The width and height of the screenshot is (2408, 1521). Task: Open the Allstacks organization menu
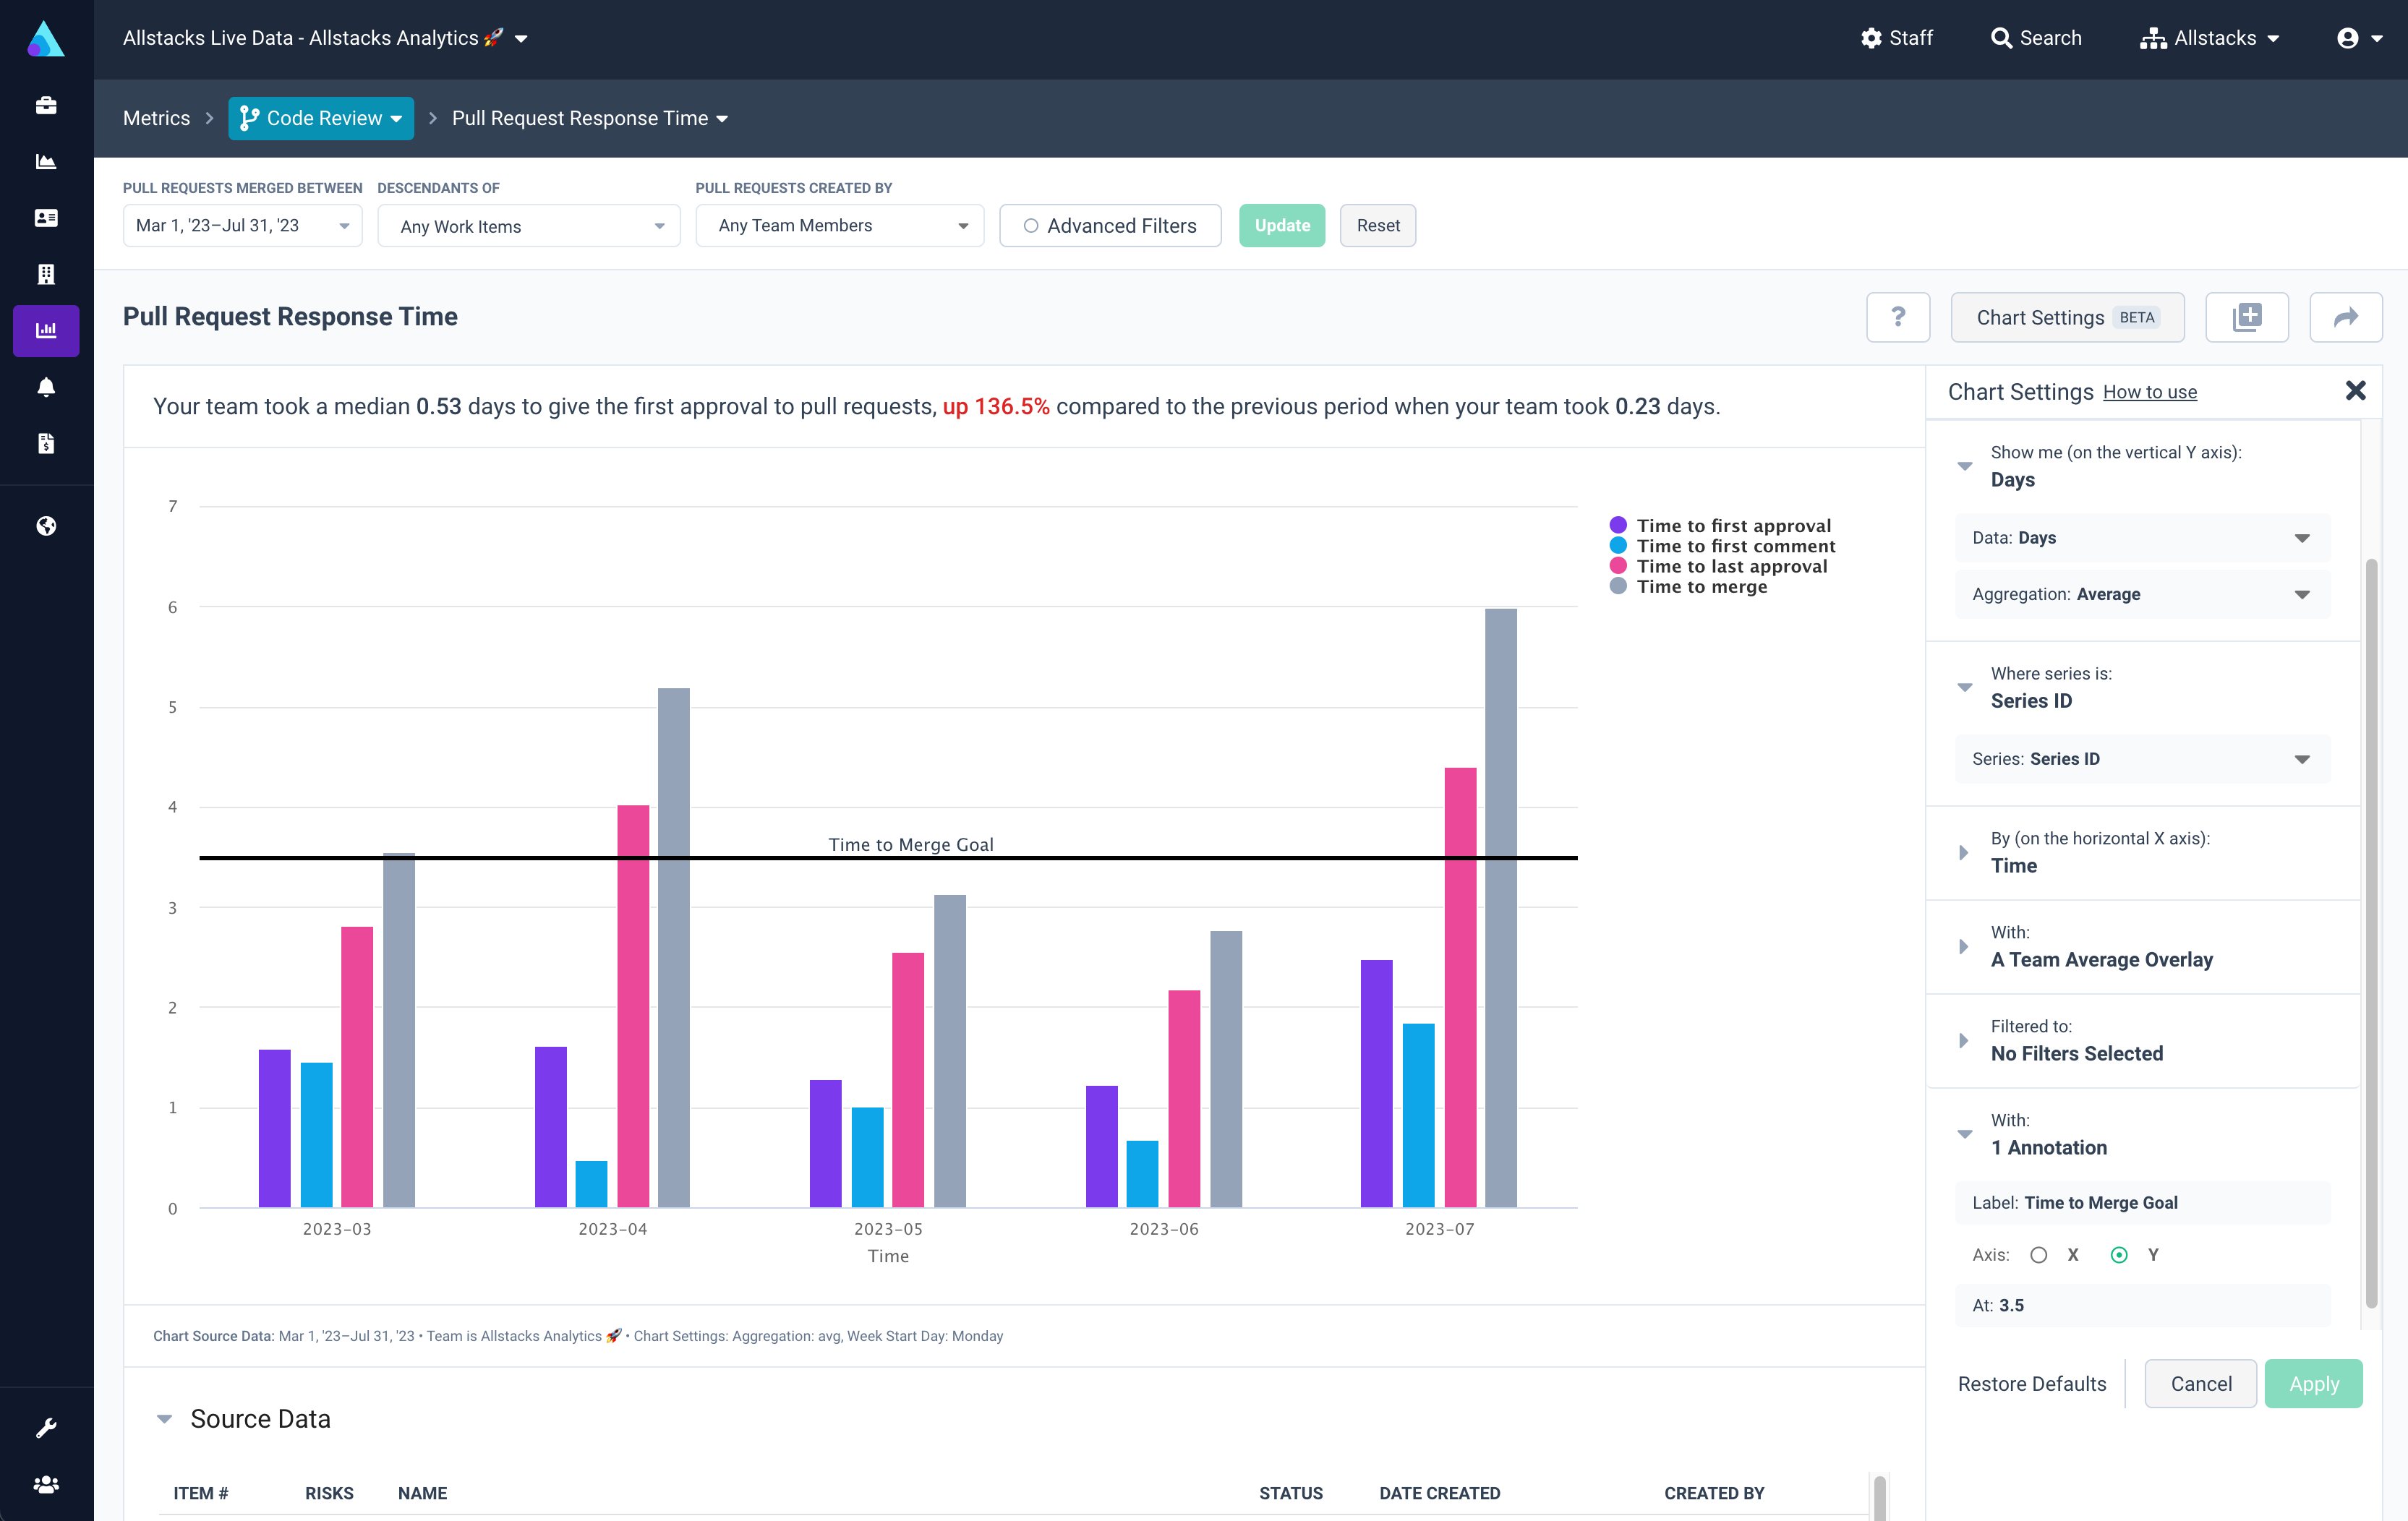[x=2209, y=38]
